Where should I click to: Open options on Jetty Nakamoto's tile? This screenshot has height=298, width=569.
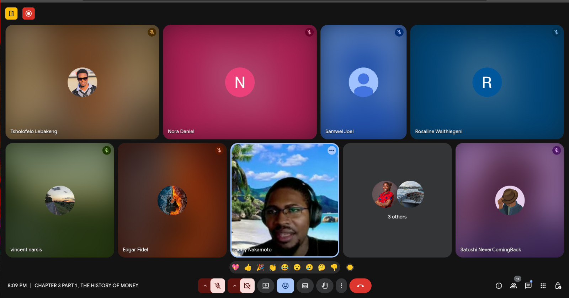331,151
